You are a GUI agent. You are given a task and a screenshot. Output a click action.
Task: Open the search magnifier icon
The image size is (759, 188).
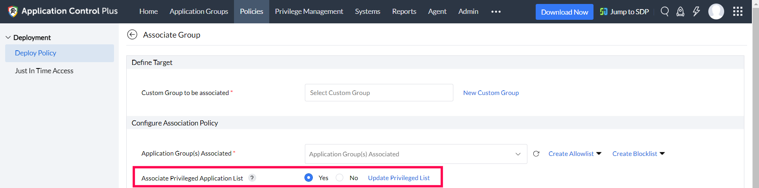tap(665, 11)
